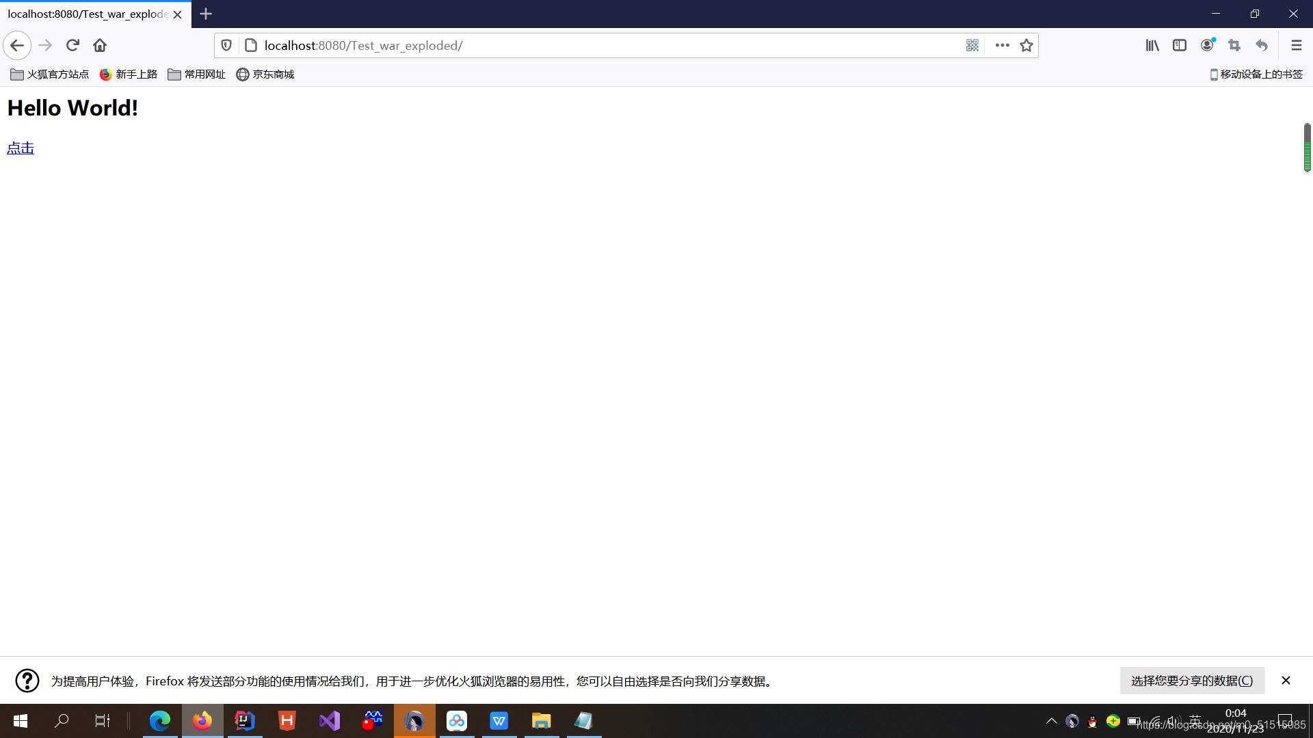1313x738 pixels.
Task: Open the 常用网址 bookmarks folder
Action: (196, 74)
